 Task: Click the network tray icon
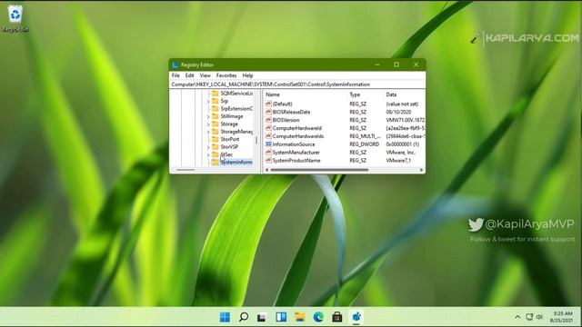pyautogui.click(x=529, y=317)
